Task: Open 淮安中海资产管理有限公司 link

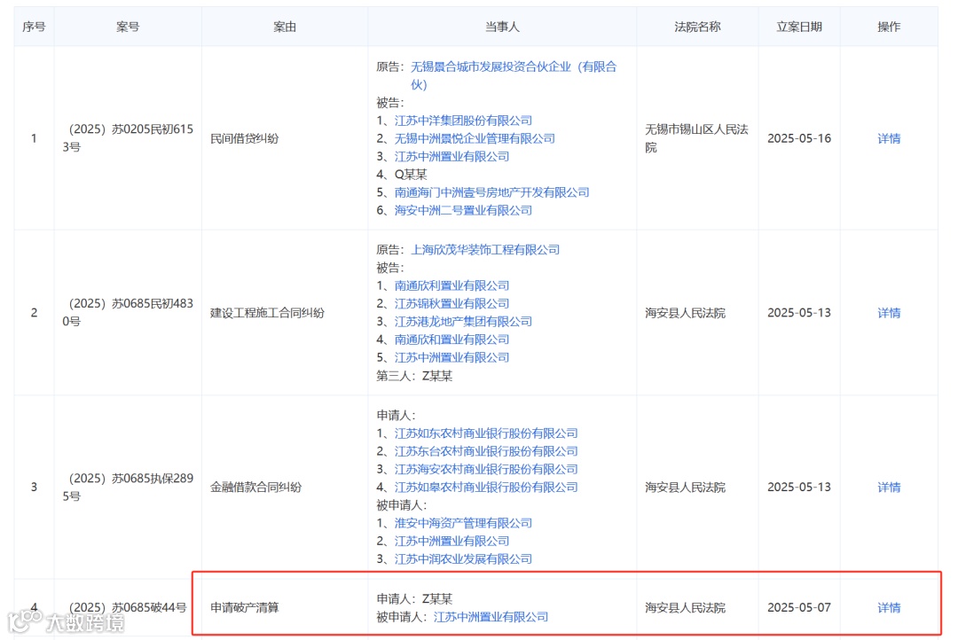Action: coord(463,523)
